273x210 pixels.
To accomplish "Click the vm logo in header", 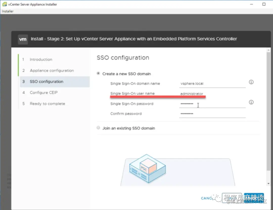I will click(x=23, y=39).
